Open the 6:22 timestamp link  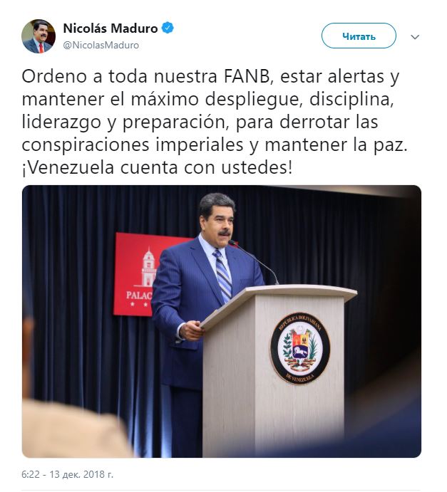click(30, 474)
